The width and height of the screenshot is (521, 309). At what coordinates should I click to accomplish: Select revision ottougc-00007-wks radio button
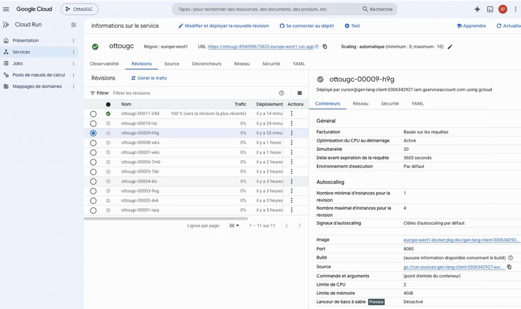(93, 153)
